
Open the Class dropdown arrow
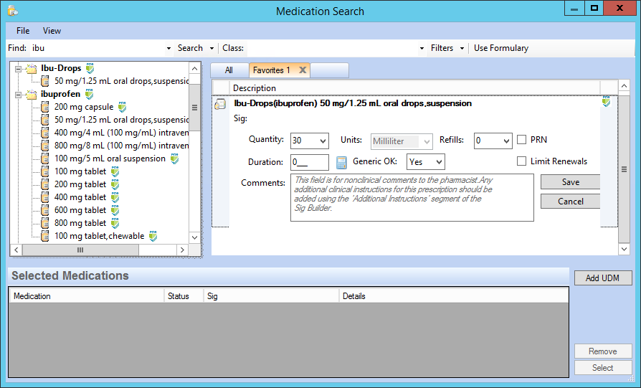point(422,48)
